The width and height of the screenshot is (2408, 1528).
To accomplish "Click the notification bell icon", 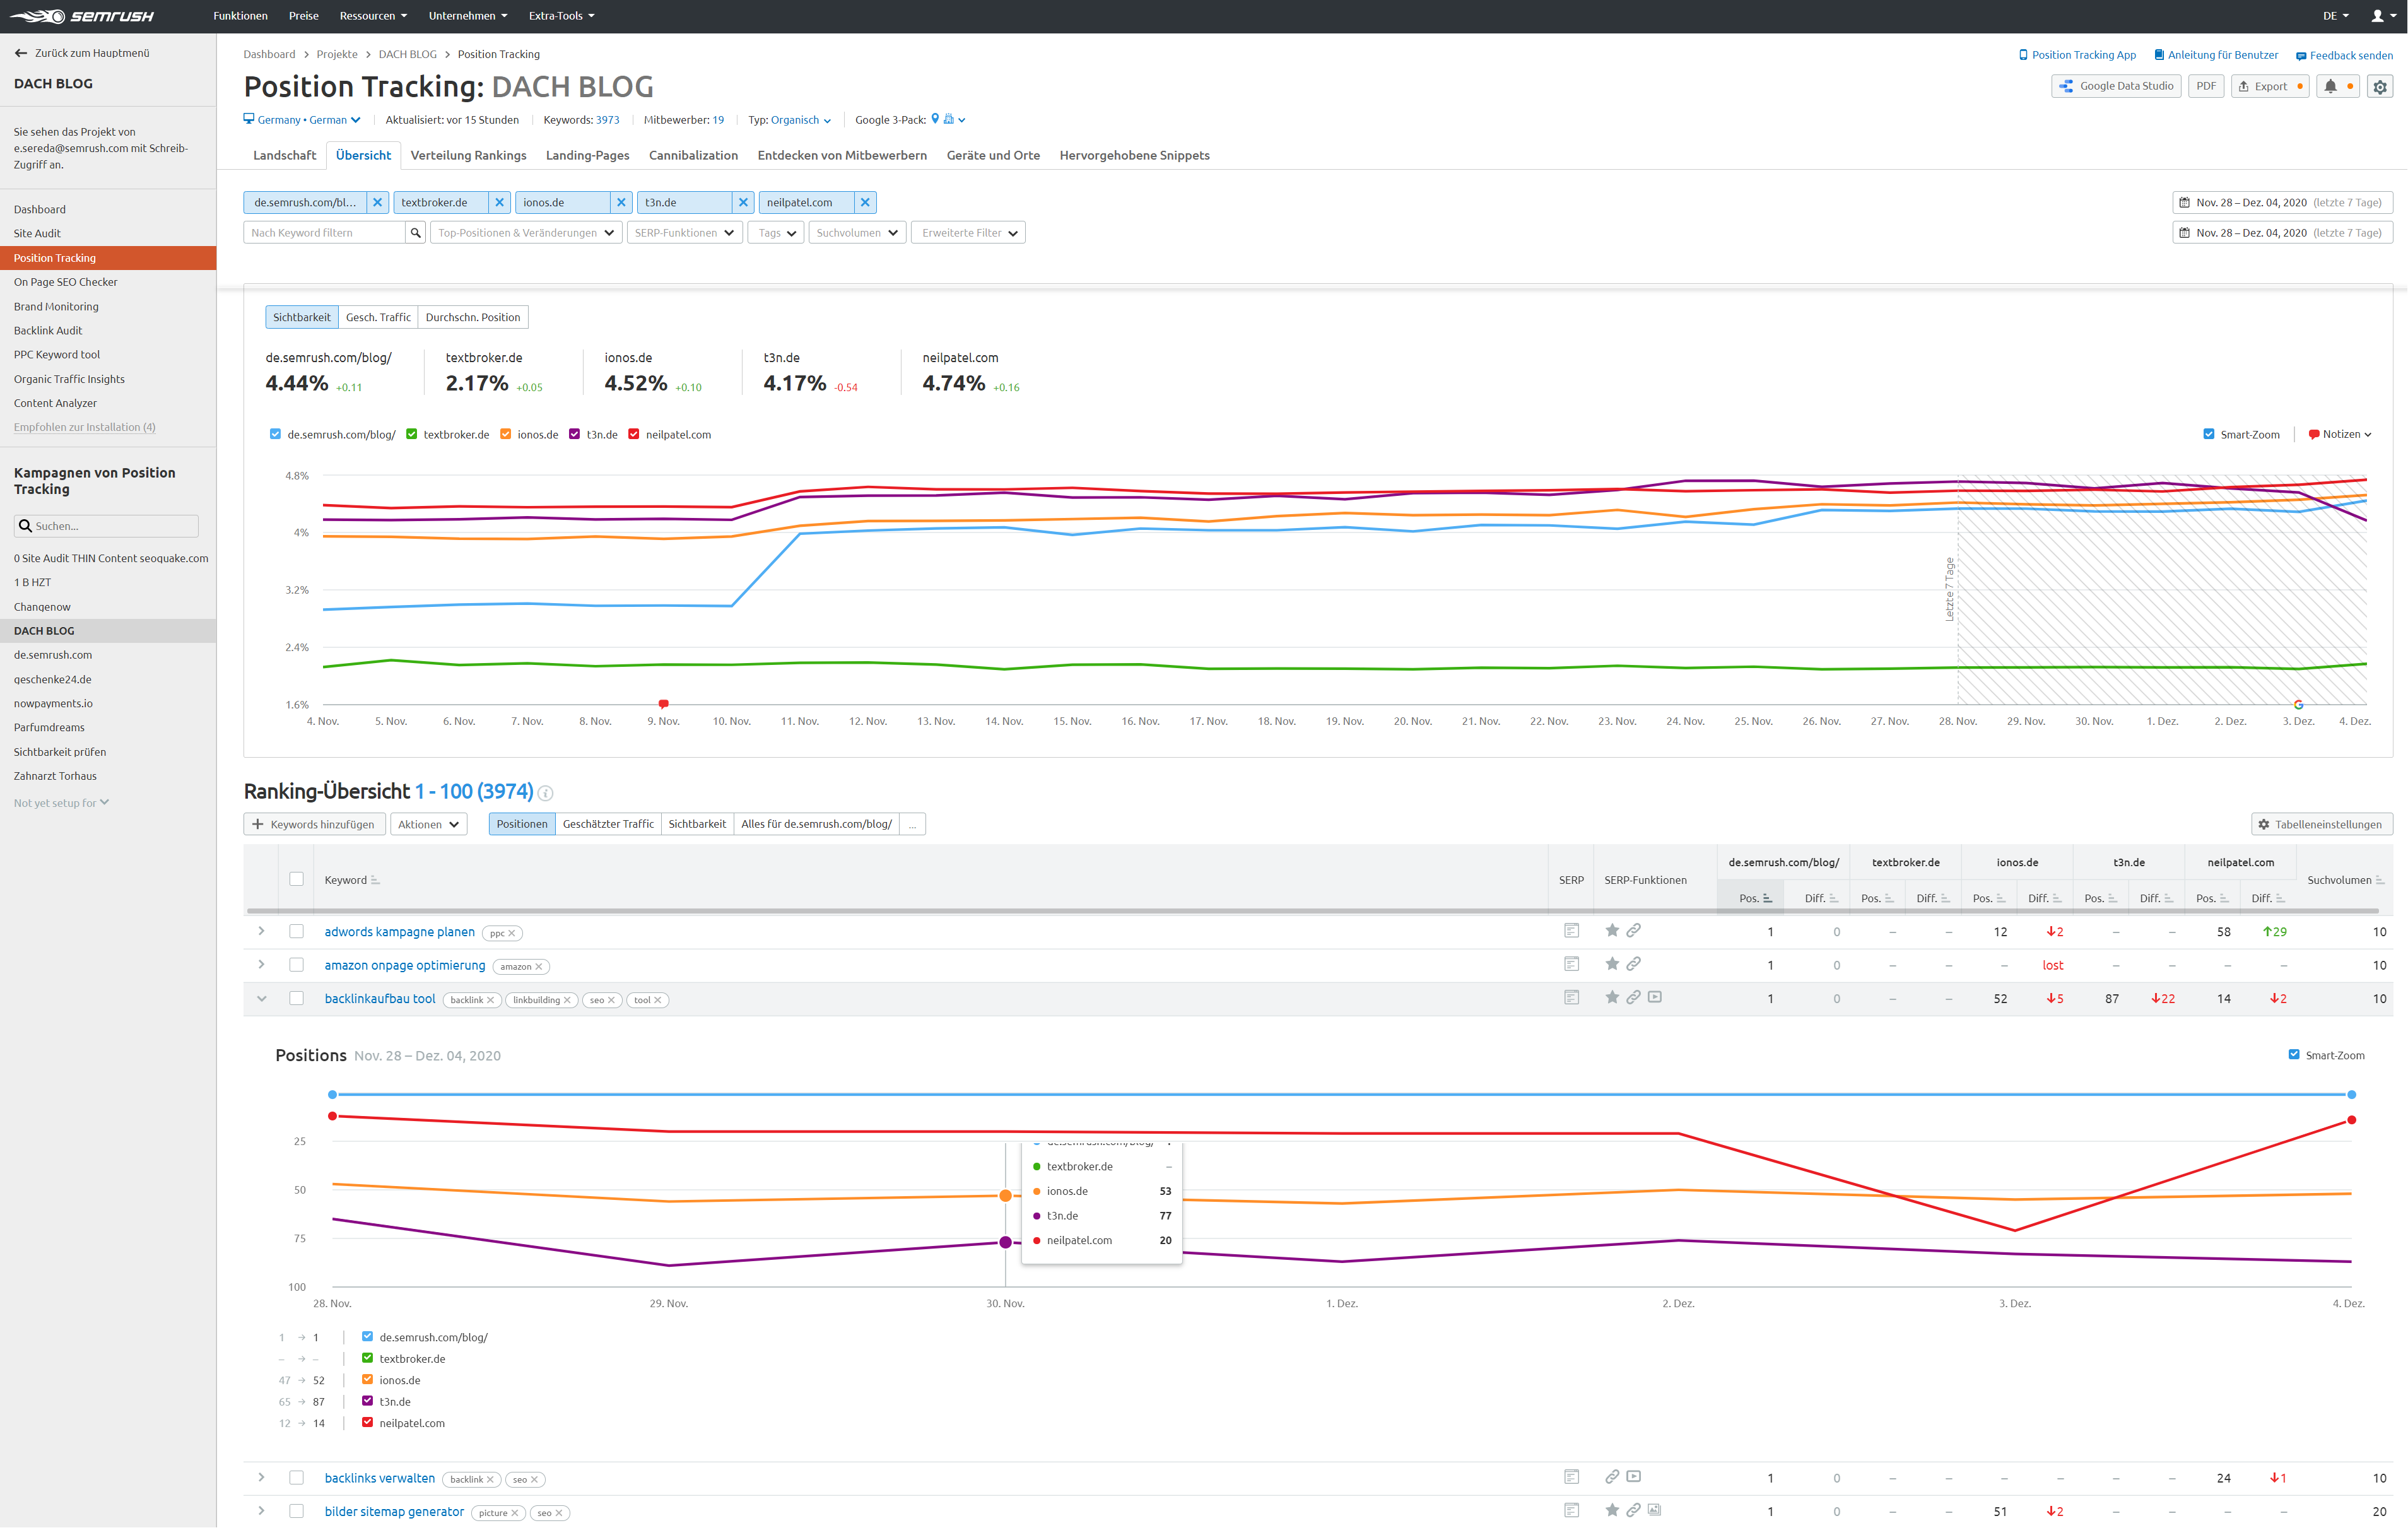I will coord(2330,86).
